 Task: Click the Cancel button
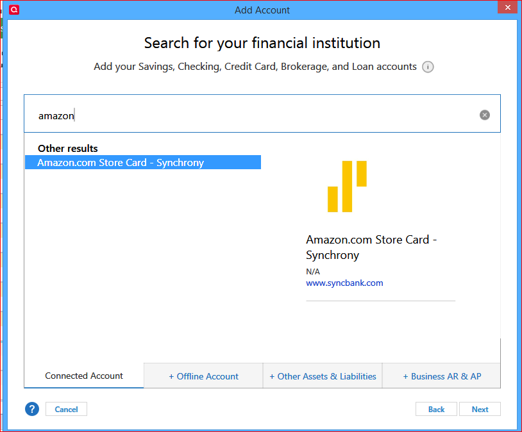click(66, 409)
